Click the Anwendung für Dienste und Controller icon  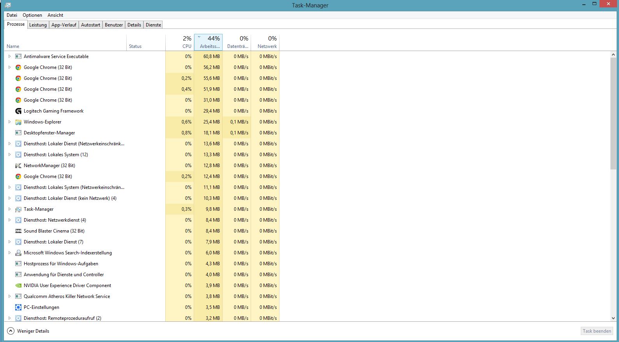(x=18, y=275)
